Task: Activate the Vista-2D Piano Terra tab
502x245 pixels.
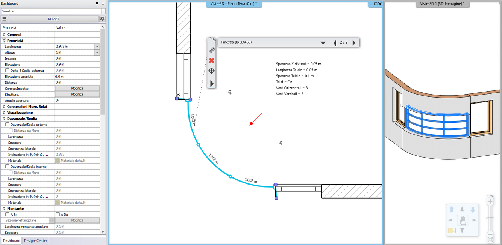Action: click(x=234, y=3)
